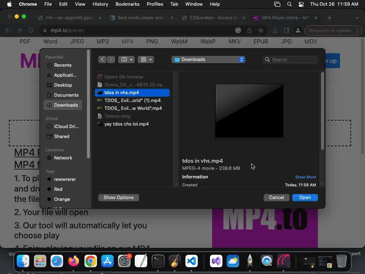Image resolution: width=365 pixels, height=274 pixels.
Task: Open Visual Studio Code from the dock
Action: [191, 261]
